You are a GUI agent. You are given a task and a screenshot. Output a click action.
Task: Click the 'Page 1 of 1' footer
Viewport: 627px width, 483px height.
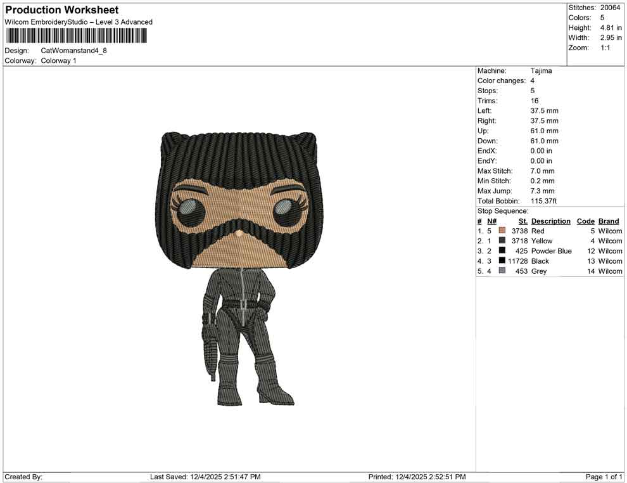(x=604, y=477)
